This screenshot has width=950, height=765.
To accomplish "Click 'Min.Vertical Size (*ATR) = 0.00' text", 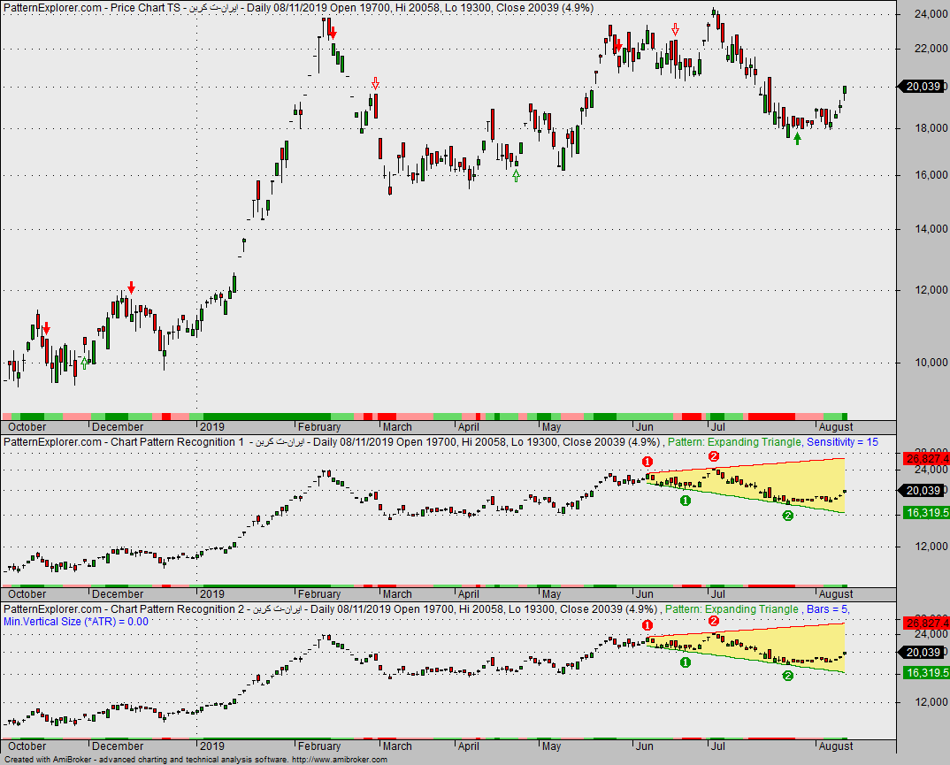I will (x=76, y=622).
